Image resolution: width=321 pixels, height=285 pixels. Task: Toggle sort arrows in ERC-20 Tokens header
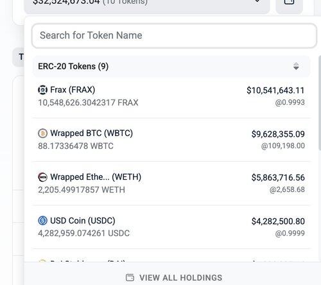point(296,66)
